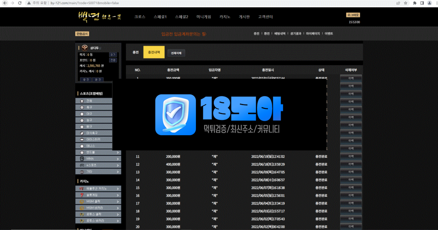The image size is (438, 230).
Task: Open the 스페셜2 menu
Action: (181, 17)
